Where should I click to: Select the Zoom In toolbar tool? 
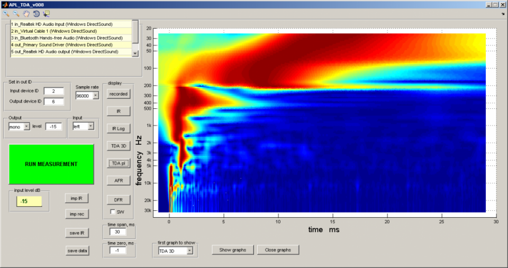(x=6, y=14)
